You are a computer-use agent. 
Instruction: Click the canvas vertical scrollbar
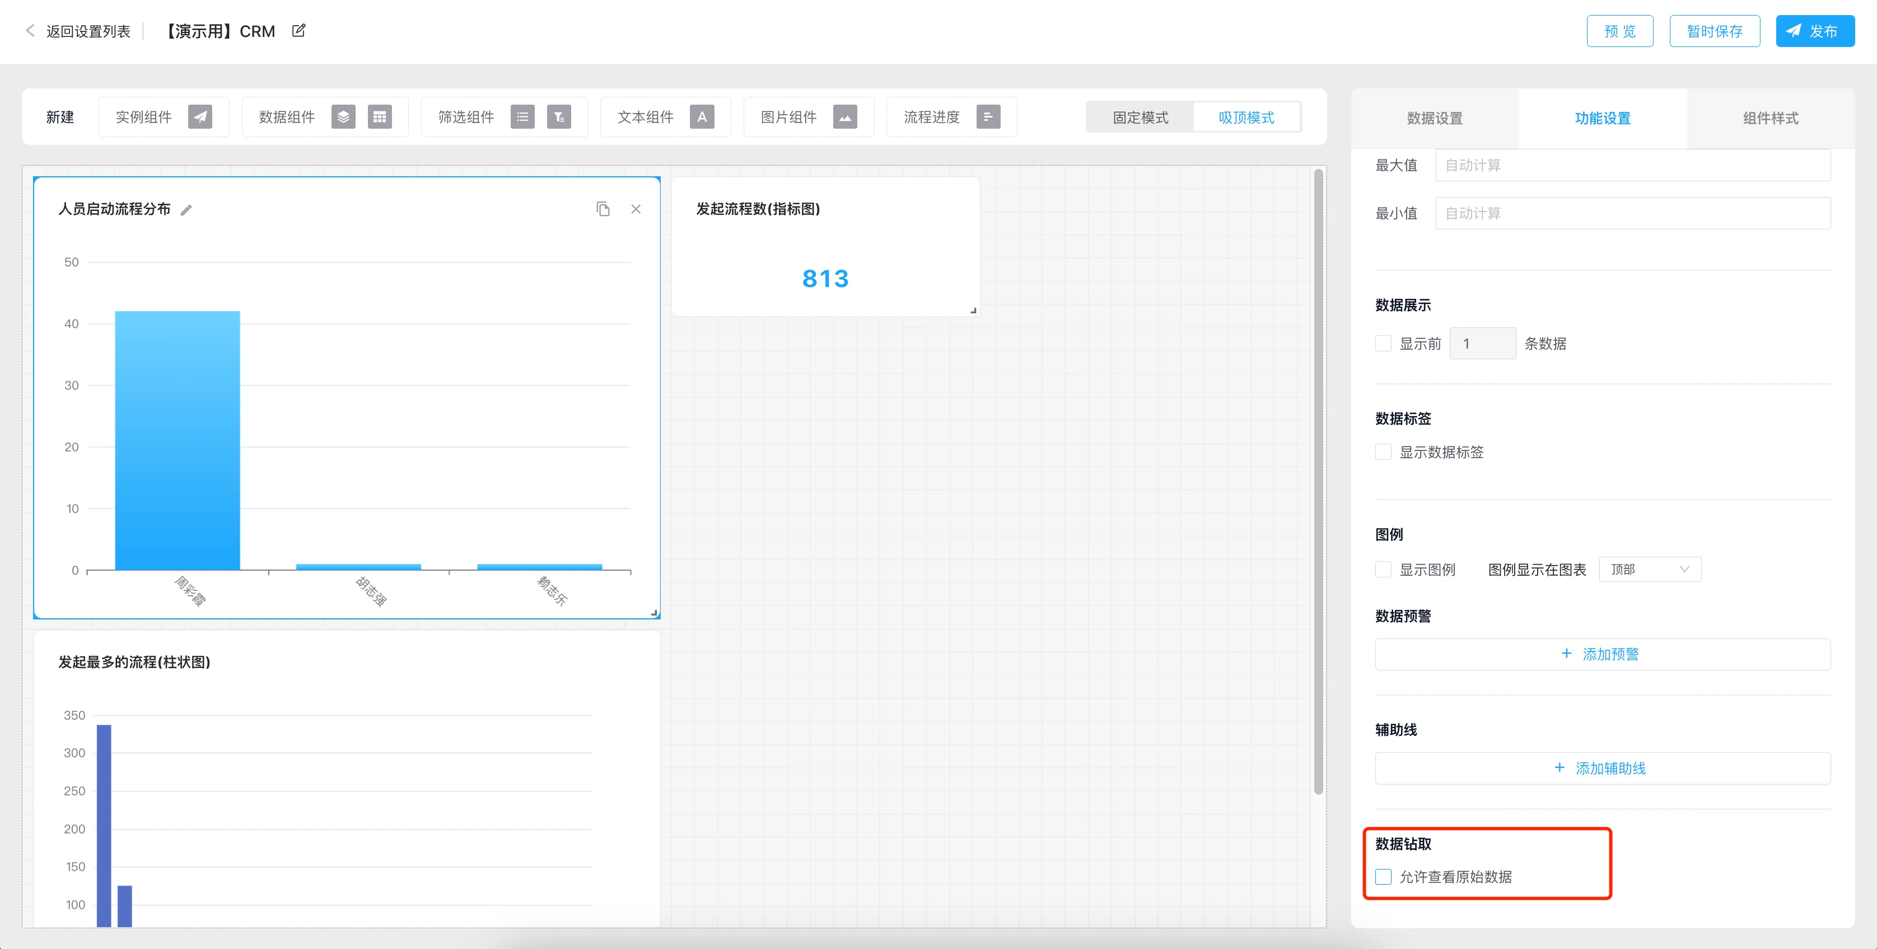point(1318,481)
